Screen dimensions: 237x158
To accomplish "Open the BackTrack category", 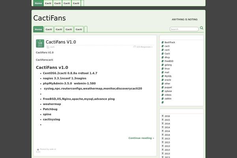I will (170, 42).
